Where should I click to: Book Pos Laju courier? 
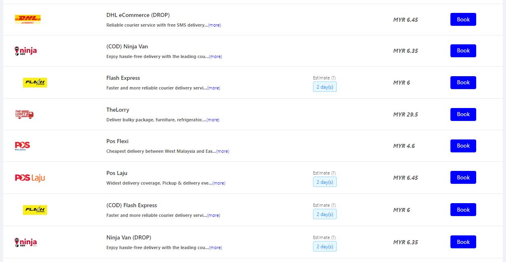click(x=463, y=177)
